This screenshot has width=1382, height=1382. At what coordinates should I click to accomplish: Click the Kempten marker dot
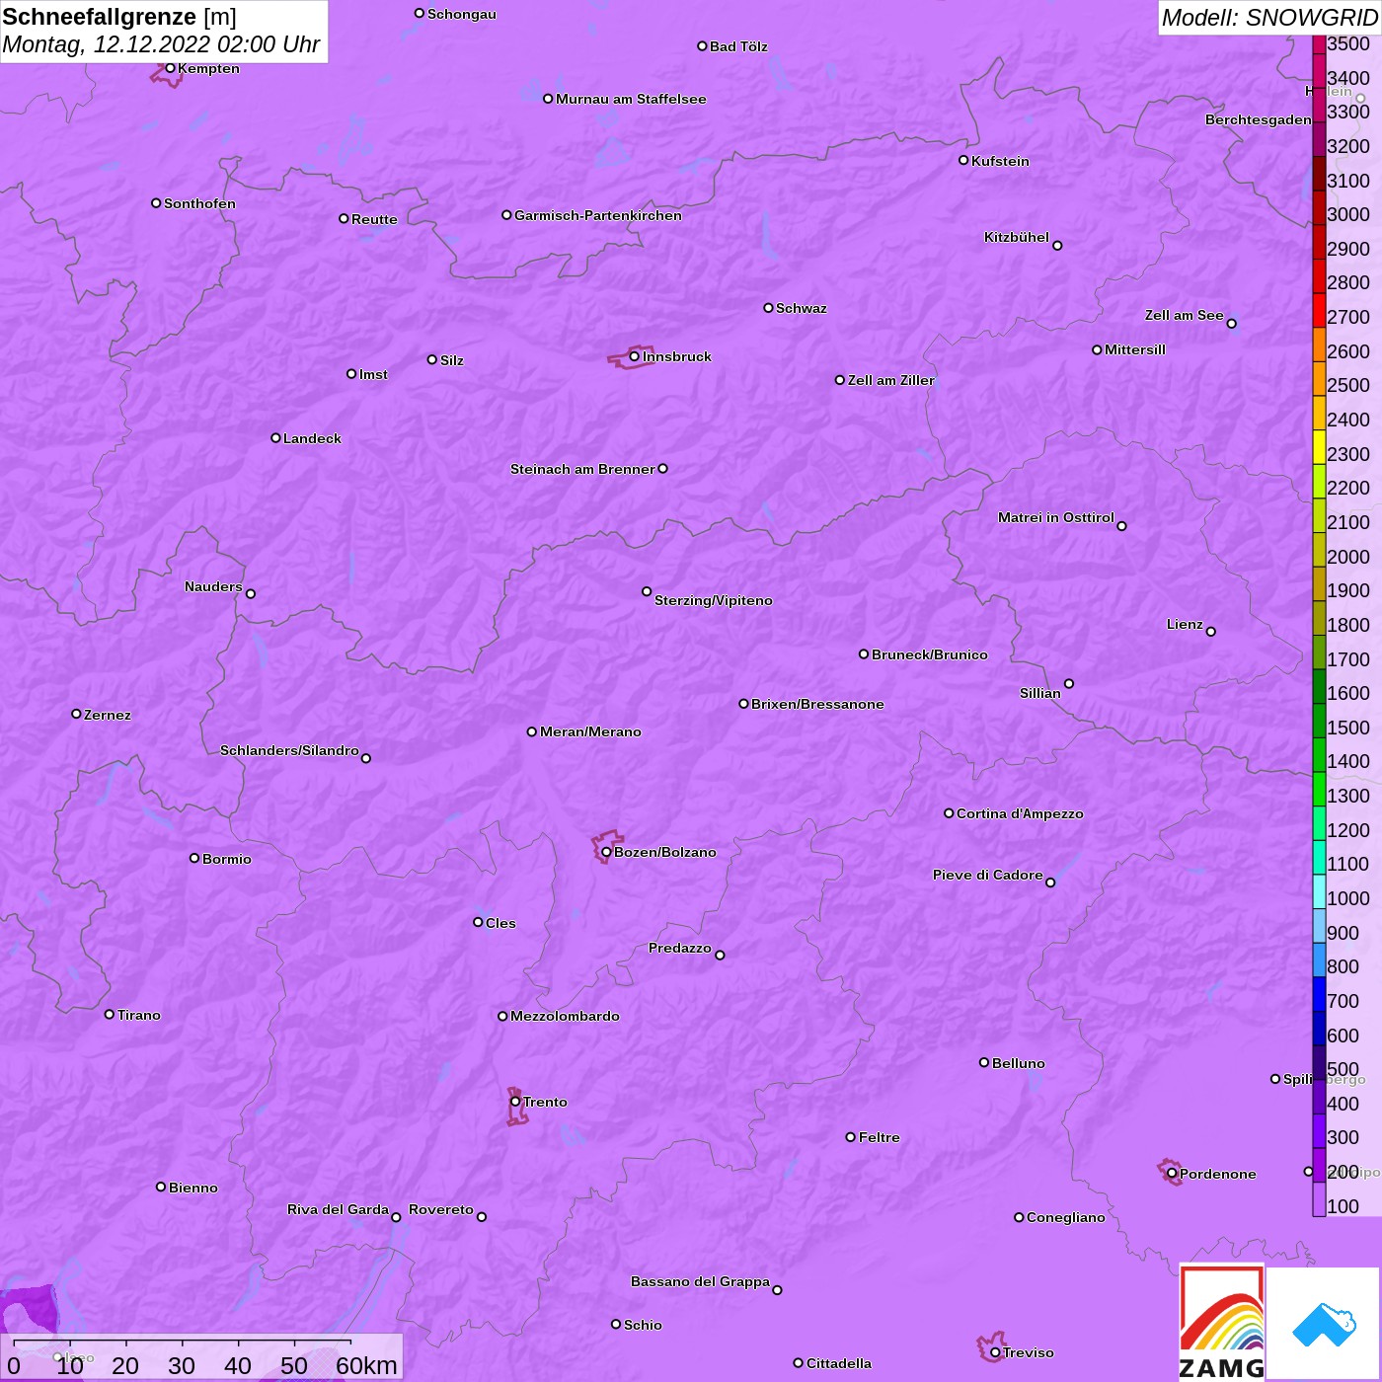[x=170, y=68]
